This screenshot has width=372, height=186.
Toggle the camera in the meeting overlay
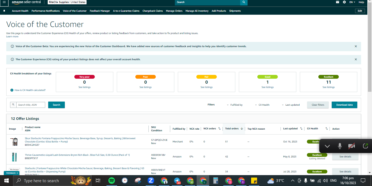point(352,146)
